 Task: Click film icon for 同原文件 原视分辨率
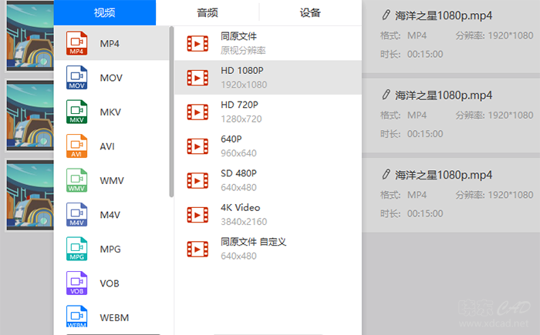197,44
